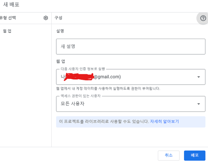Click the library usage info banner text

[103, 121]
